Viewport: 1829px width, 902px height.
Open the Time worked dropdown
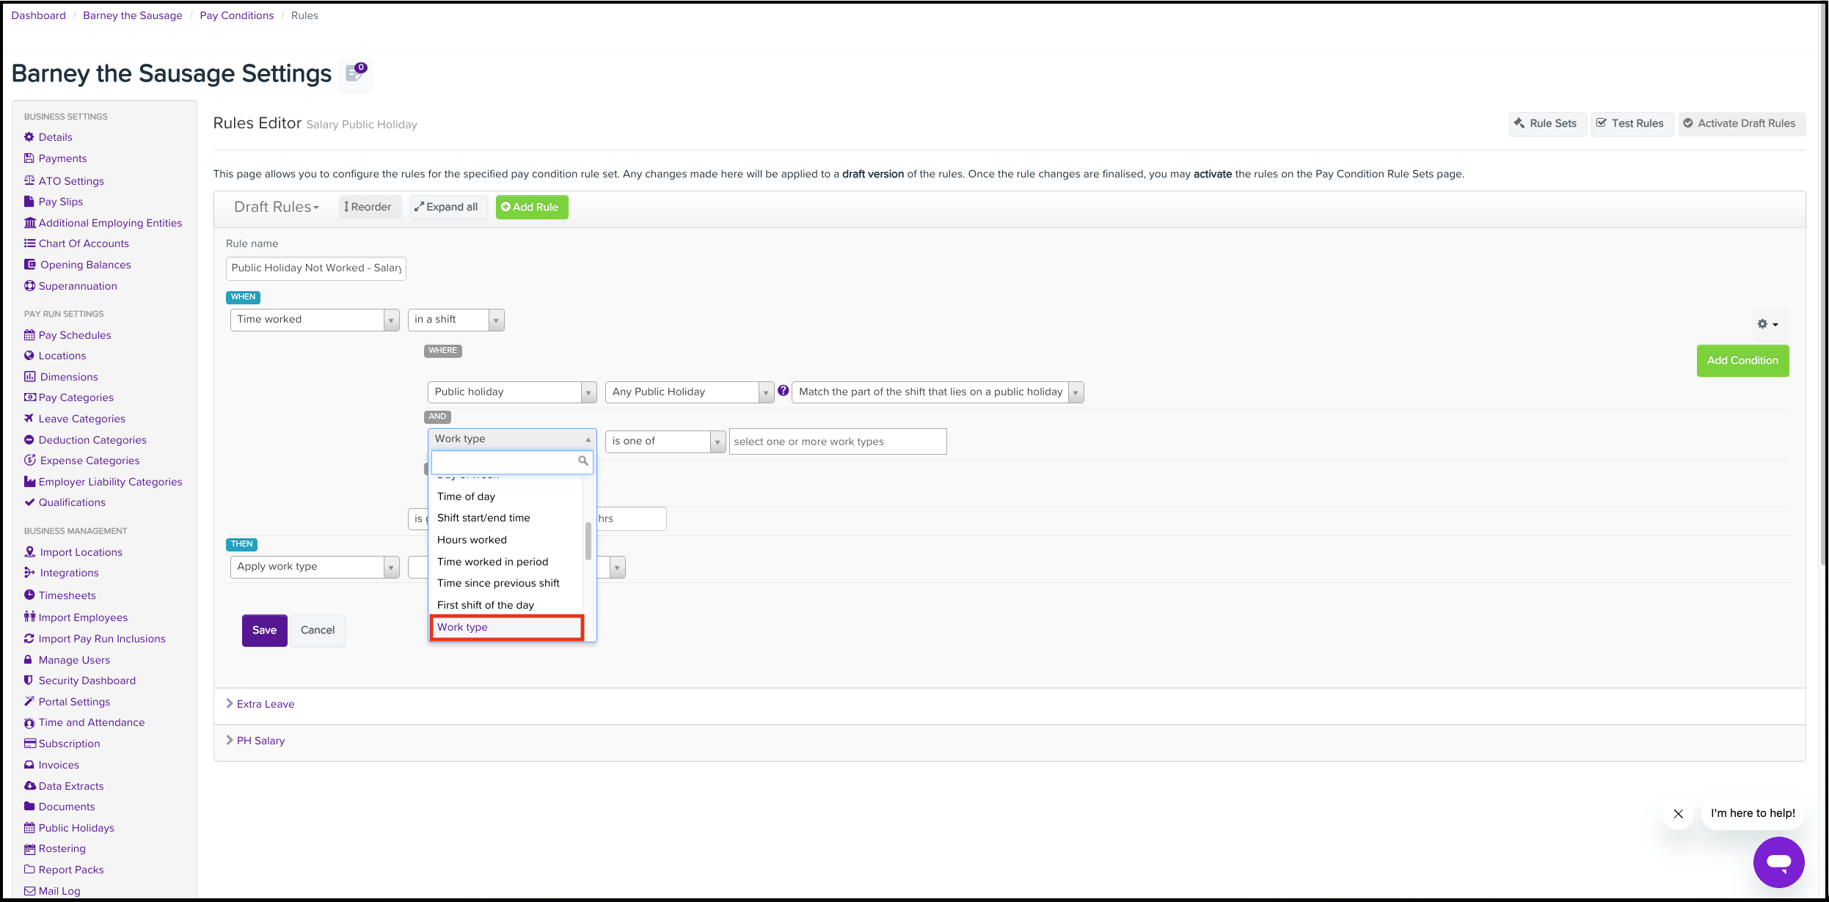[x=314, y=320]
